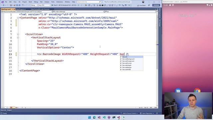Click the error count indicator
213x120 pixels.
coord(12,107)
